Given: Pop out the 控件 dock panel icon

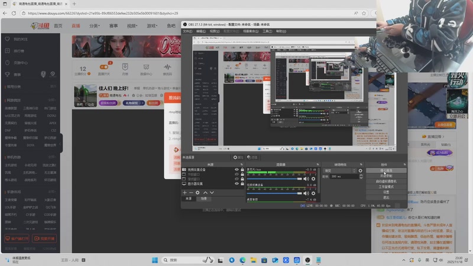Looking at the screenshot, I should pyautogui.click(x=404, y=165).
